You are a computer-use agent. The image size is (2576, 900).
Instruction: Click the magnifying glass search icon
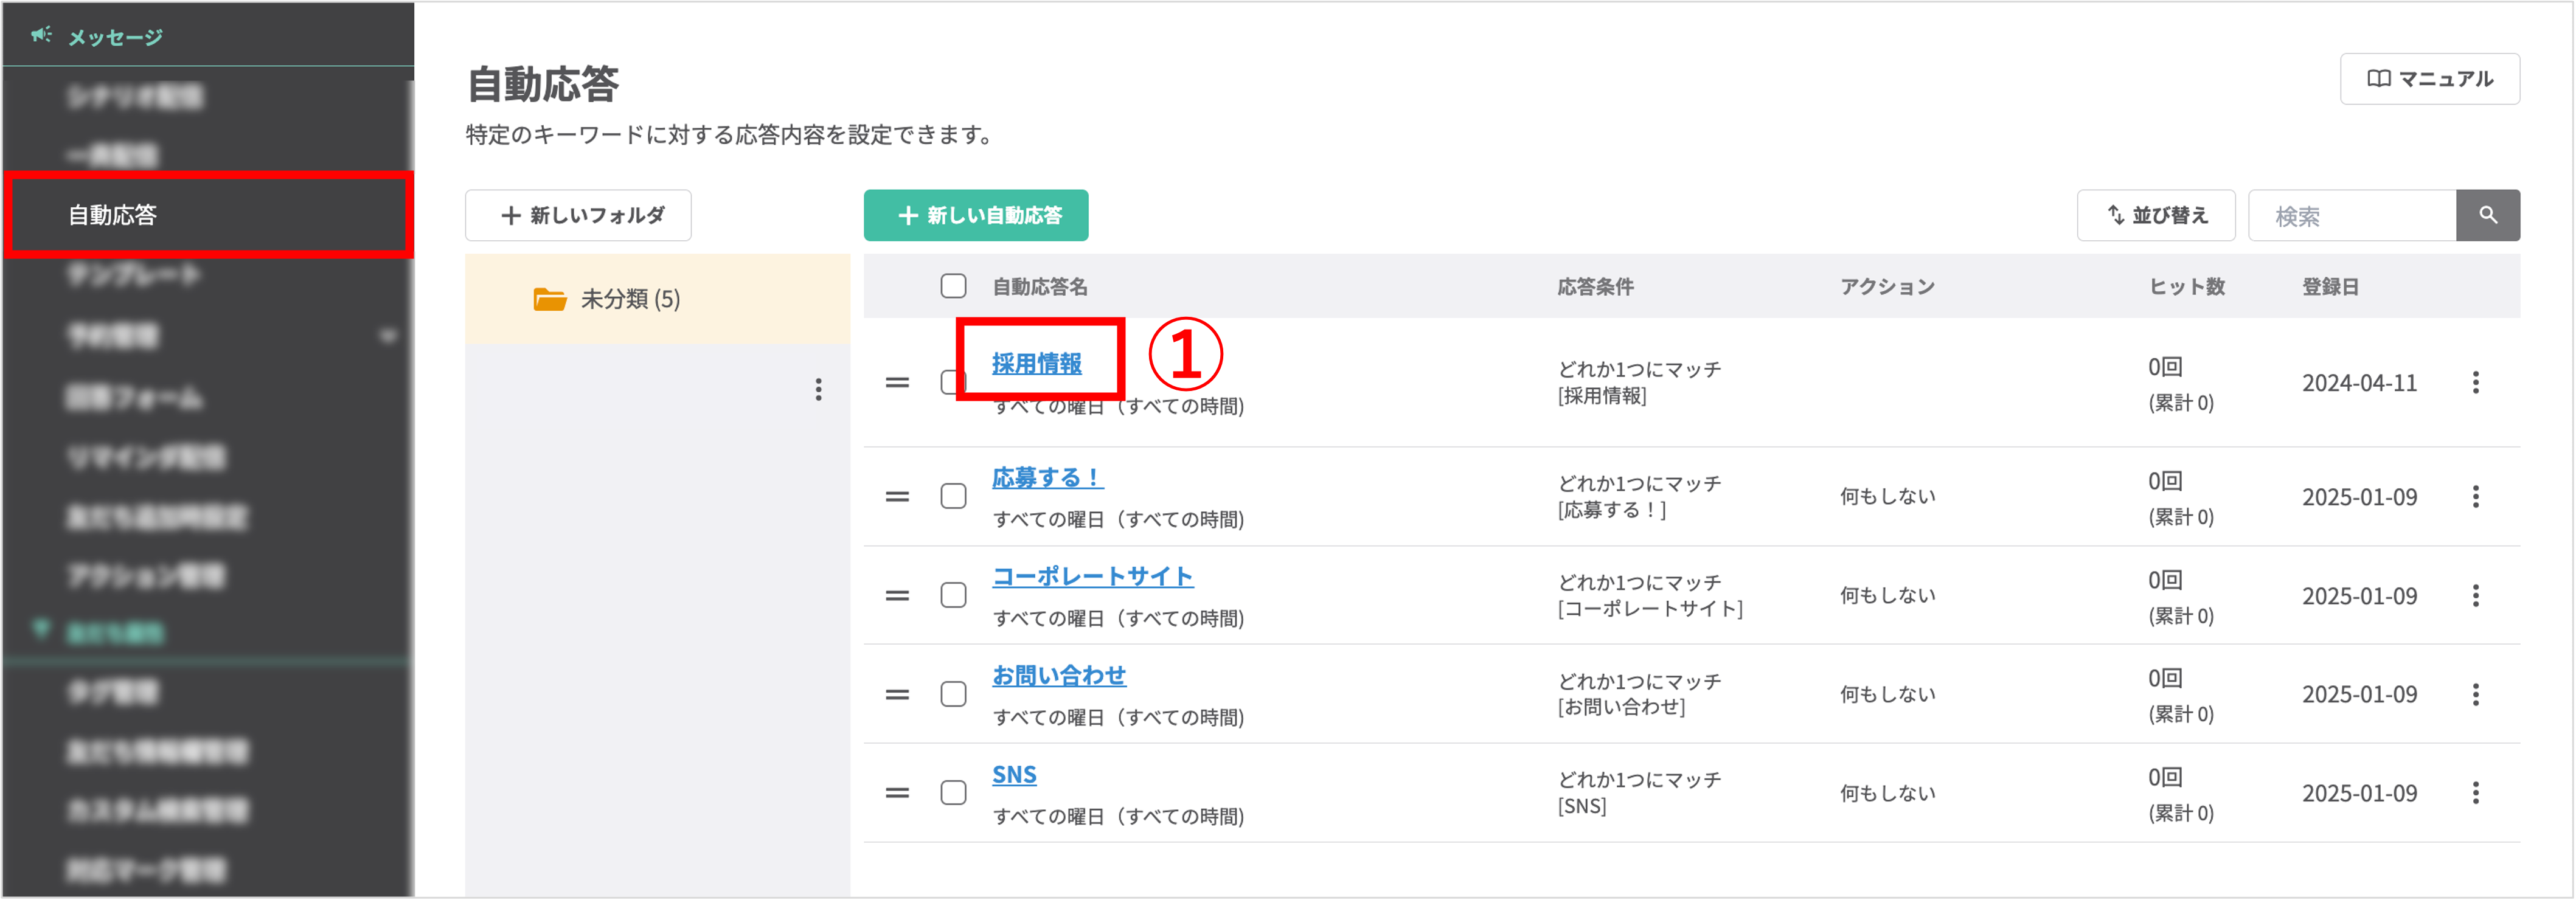click(2489, 215)
